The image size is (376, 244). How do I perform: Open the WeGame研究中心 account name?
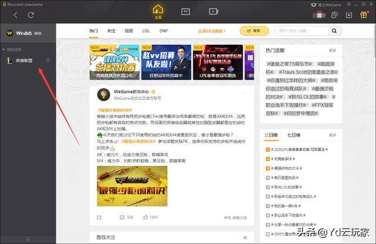click(131, 92)
